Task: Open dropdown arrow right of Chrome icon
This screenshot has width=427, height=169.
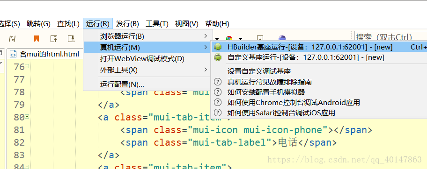Action: 241,39
